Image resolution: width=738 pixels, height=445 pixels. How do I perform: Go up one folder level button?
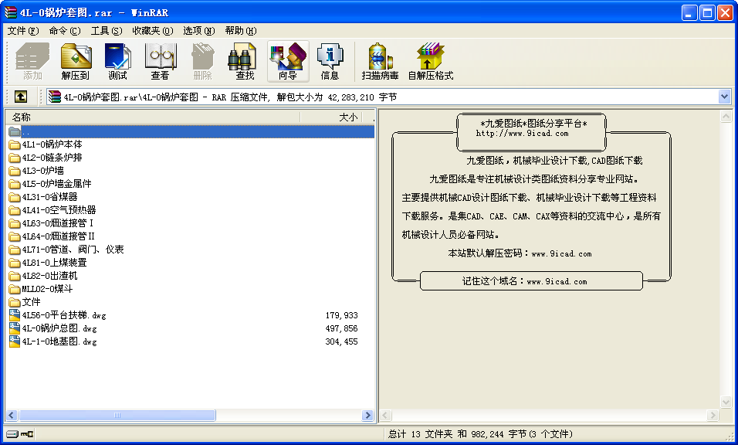pyautogui.click(x=21, y=97)
